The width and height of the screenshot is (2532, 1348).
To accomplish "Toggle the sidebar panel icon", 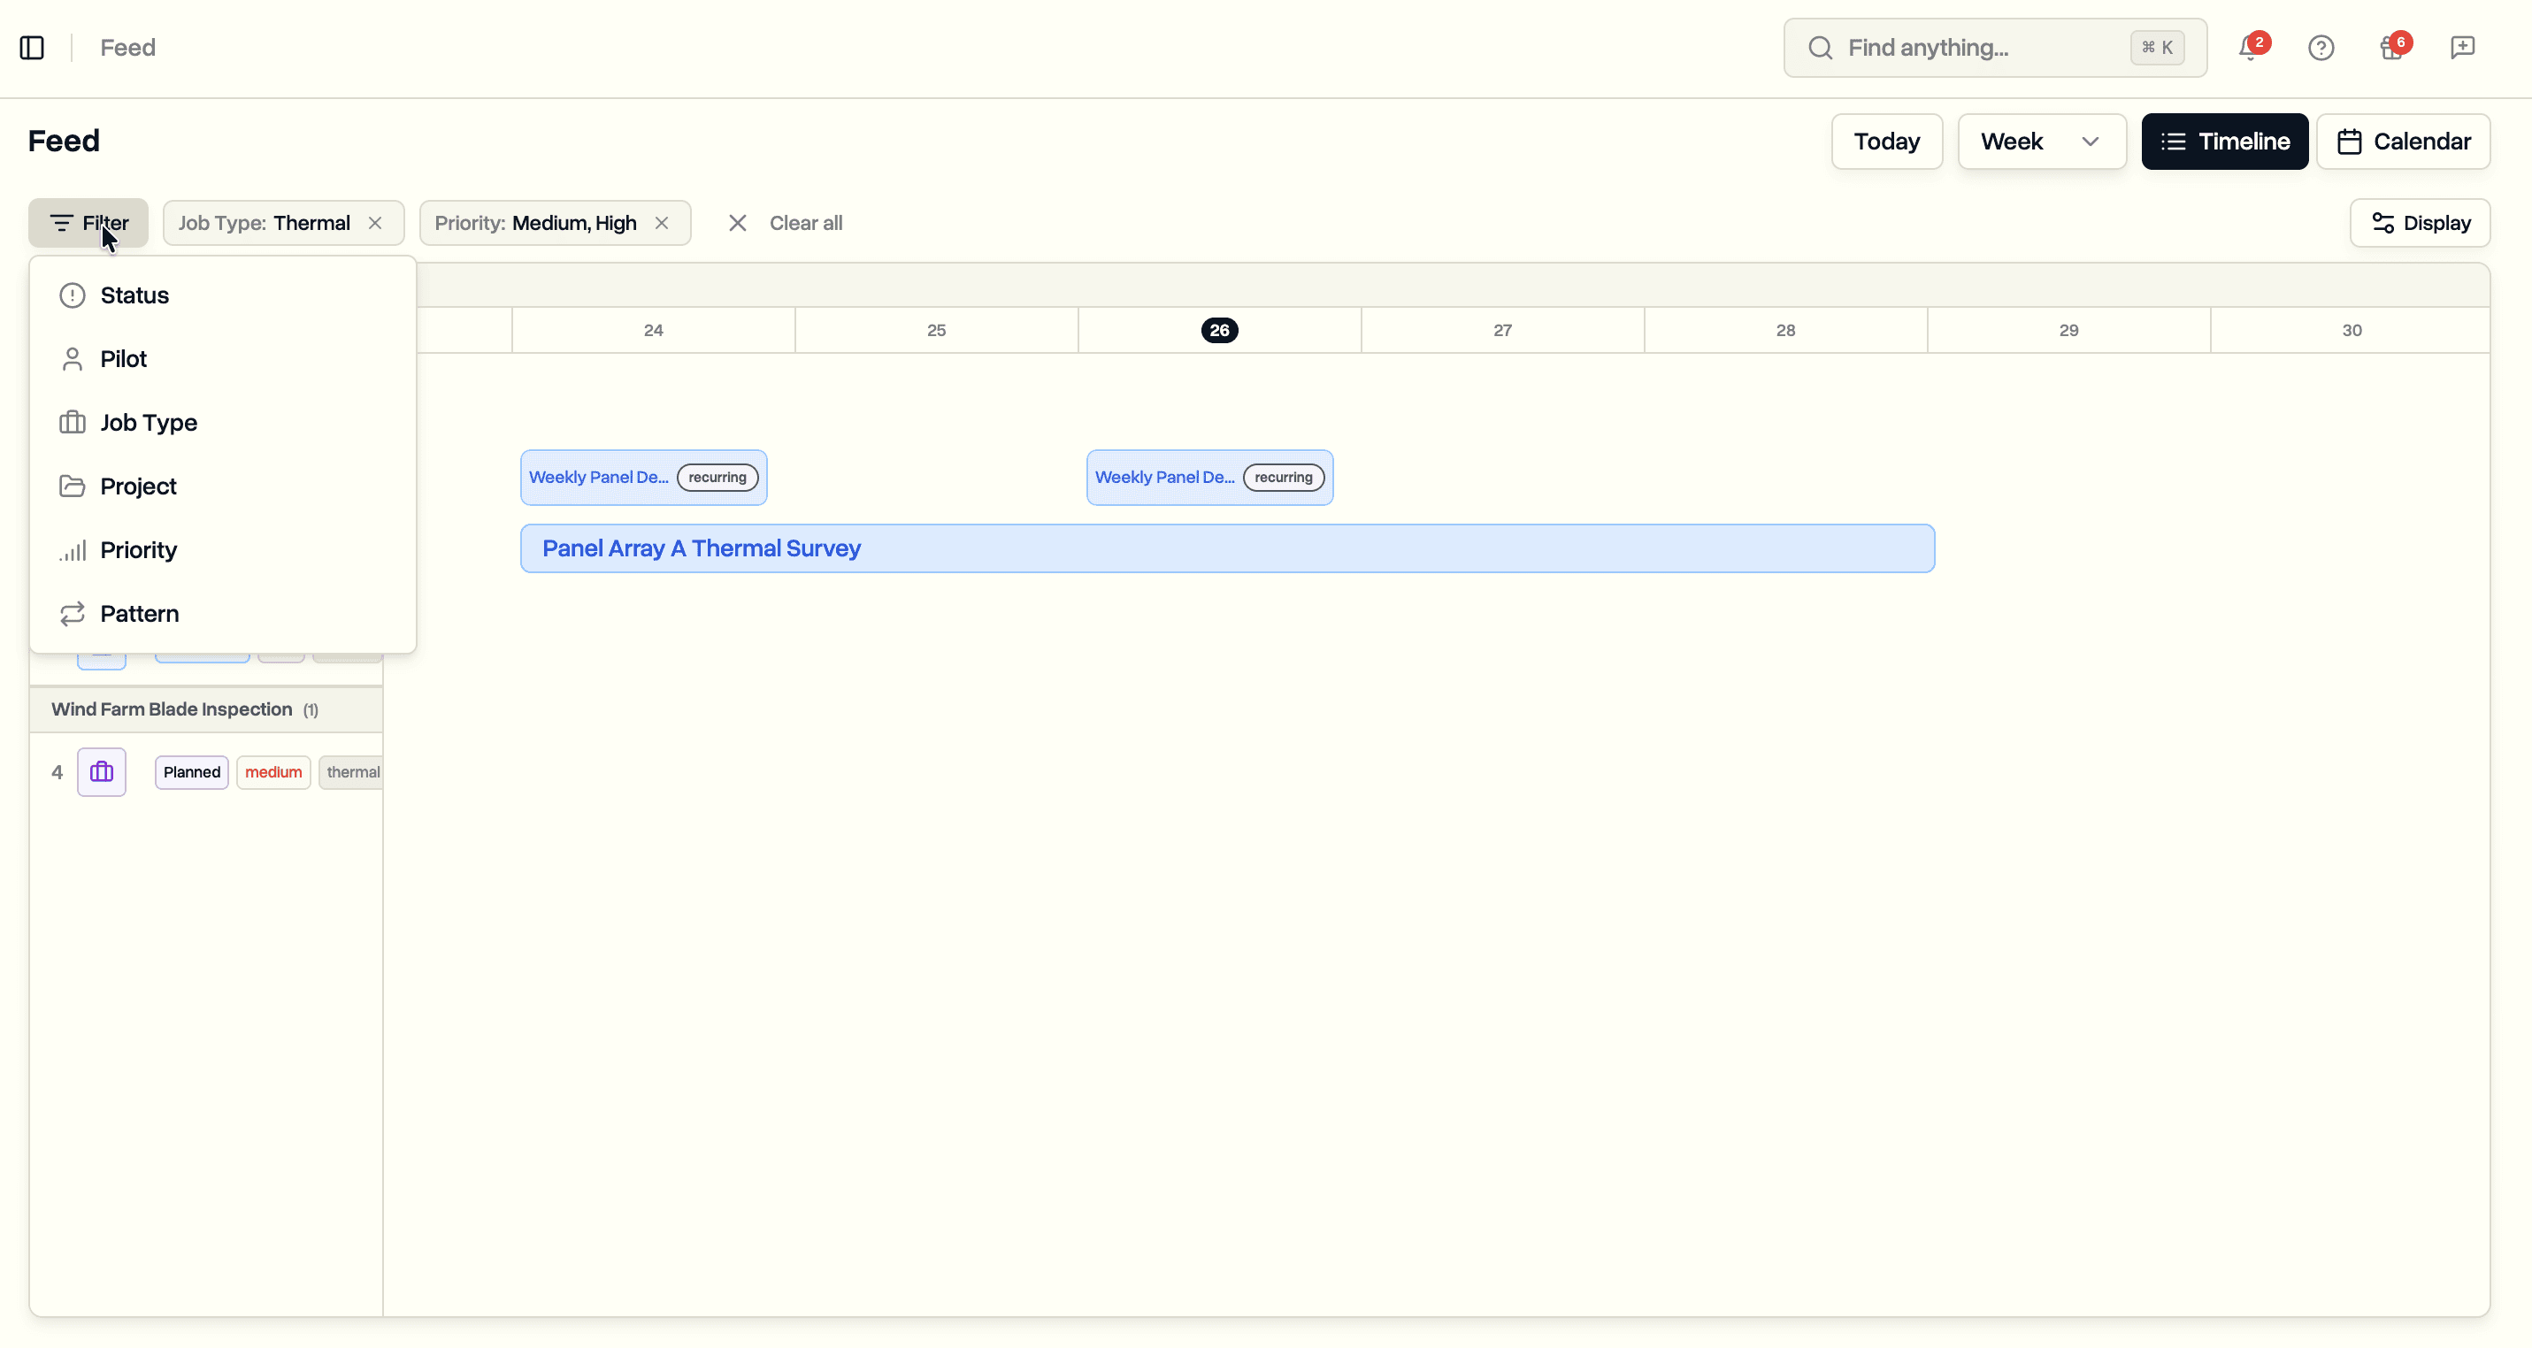I will coord(32,47).
